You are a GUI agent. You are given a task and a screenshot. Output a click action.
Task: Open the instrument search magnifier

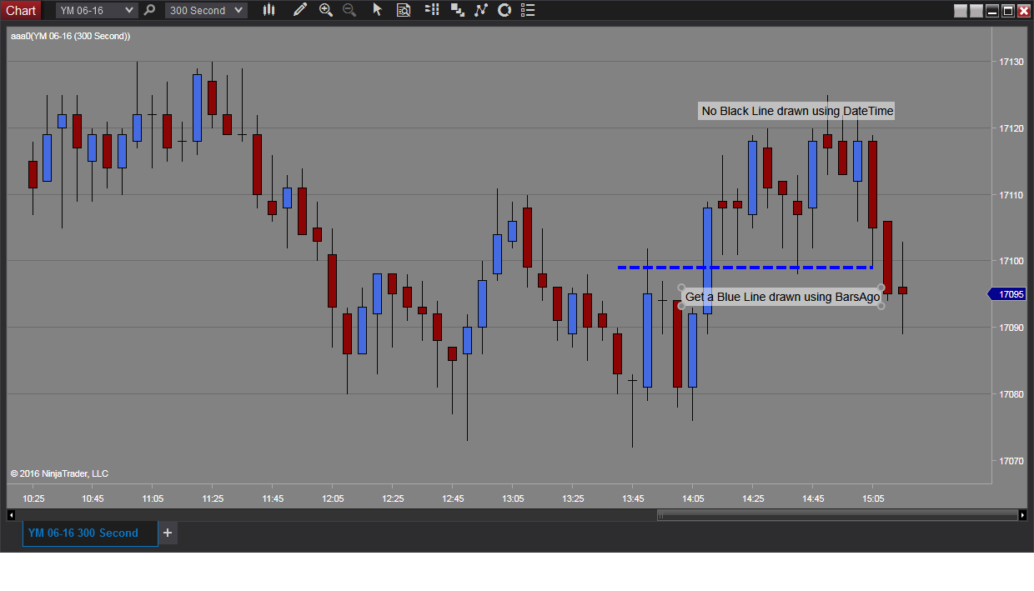point(149,10)
